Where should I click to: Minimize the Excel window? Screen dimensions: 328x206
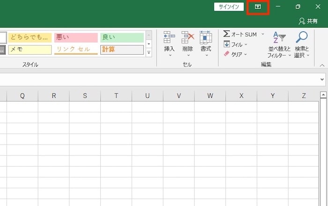coord(278,7)
